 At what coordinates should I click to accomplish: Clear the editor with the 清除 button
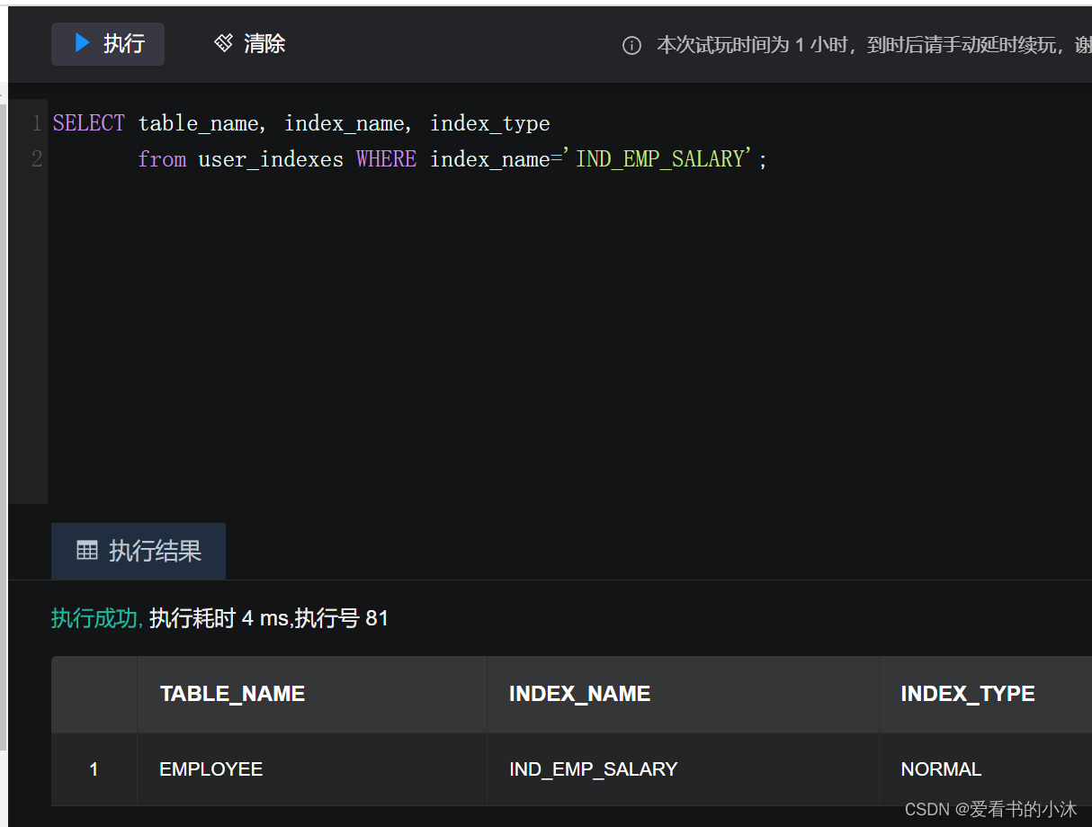click(x=249, y=44)
